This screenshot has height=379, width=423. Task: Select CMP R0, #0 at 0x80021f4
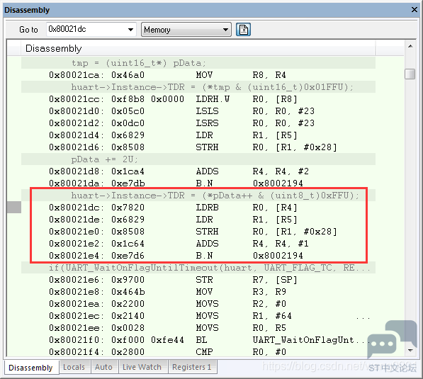point(198,352)
